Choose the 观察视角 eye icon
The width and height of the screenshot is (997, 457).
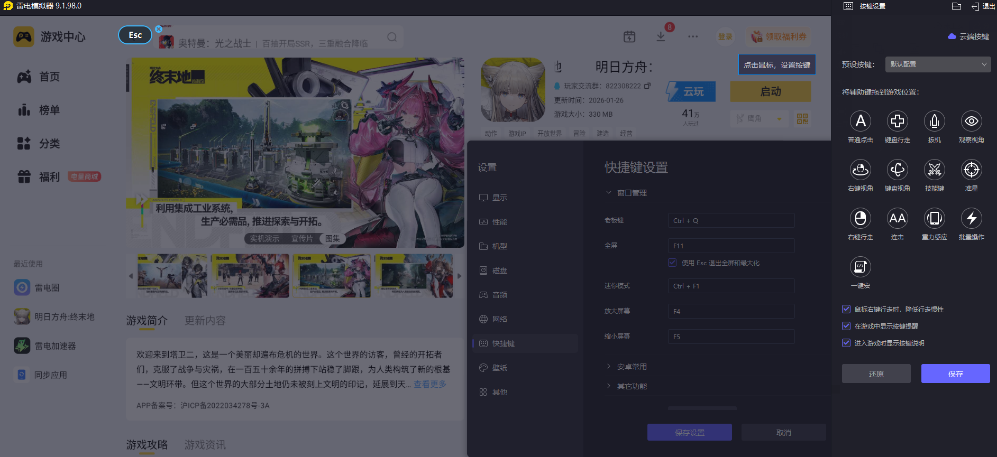972,121
